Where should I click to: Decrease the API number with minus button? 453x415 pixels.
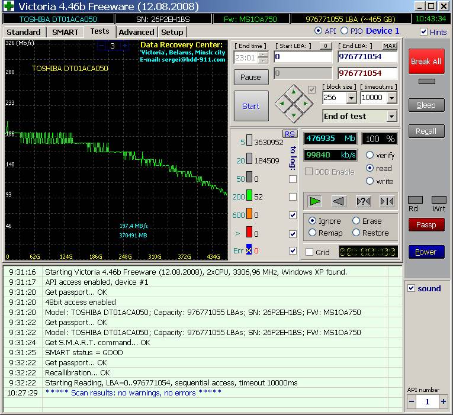(x=412, y=401)
